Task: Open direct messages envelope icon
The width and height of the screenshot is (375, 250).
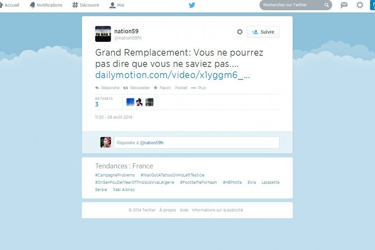Action: 344,5
